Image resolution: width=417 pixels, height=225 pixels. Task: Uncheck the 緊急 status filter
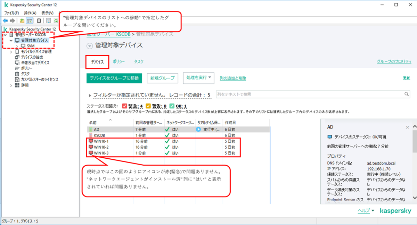tap(124, 106)
